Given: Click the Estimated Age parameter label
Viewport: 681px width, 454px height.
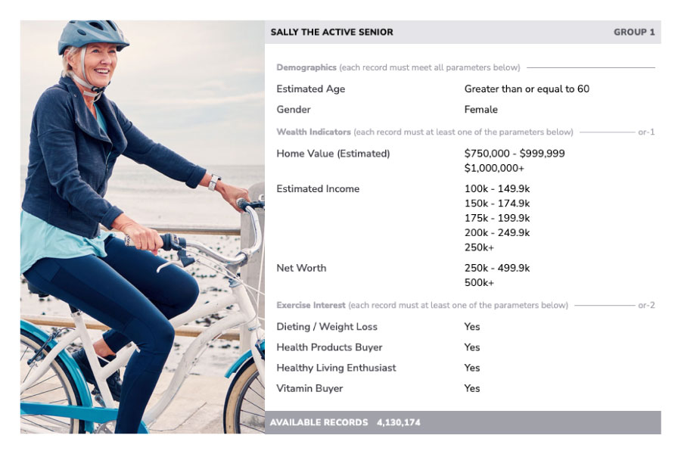Looking at the screenshot, I should click(310, 89).
